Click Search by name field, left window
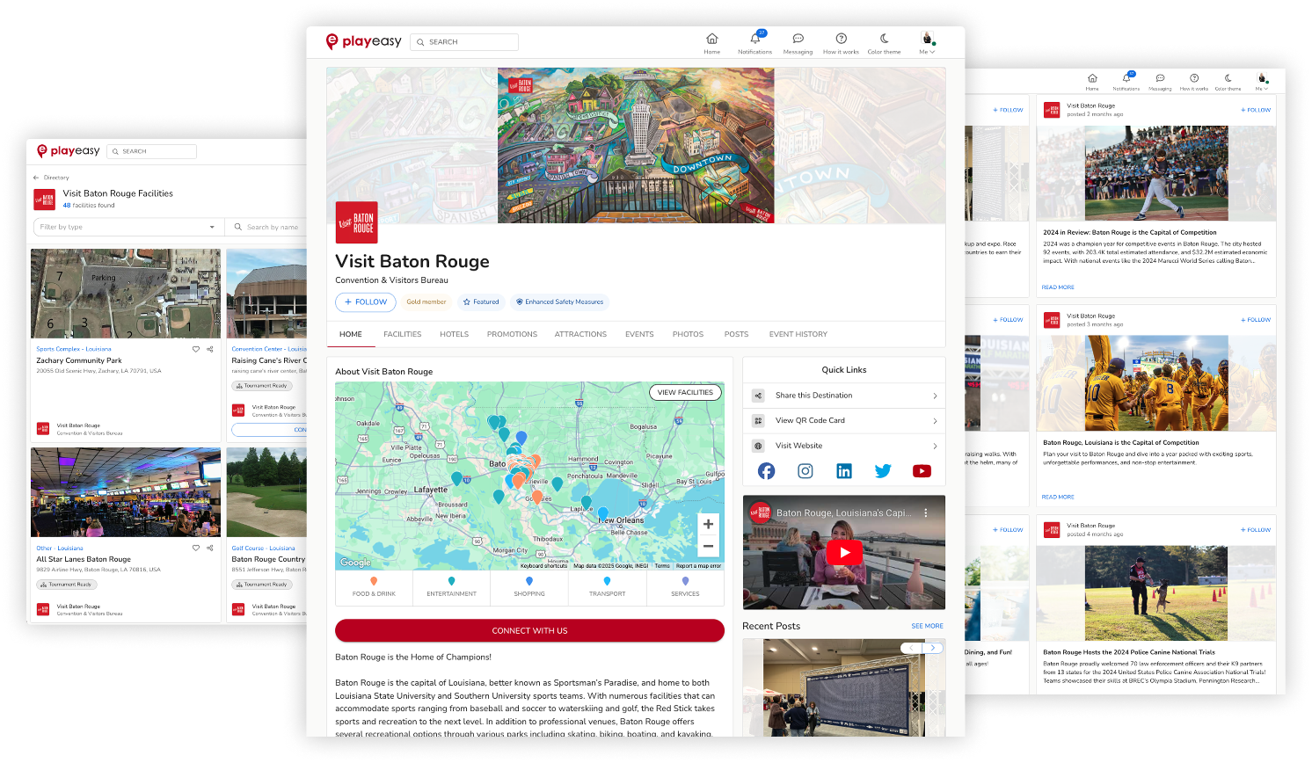 [268, 227]
